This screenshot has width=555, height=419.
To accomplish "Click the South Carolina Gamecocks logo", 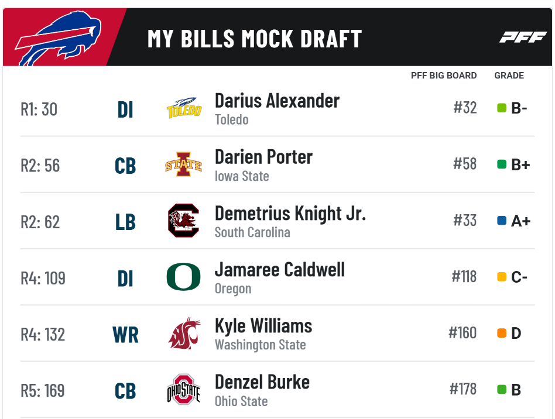I will pos(183,221).
